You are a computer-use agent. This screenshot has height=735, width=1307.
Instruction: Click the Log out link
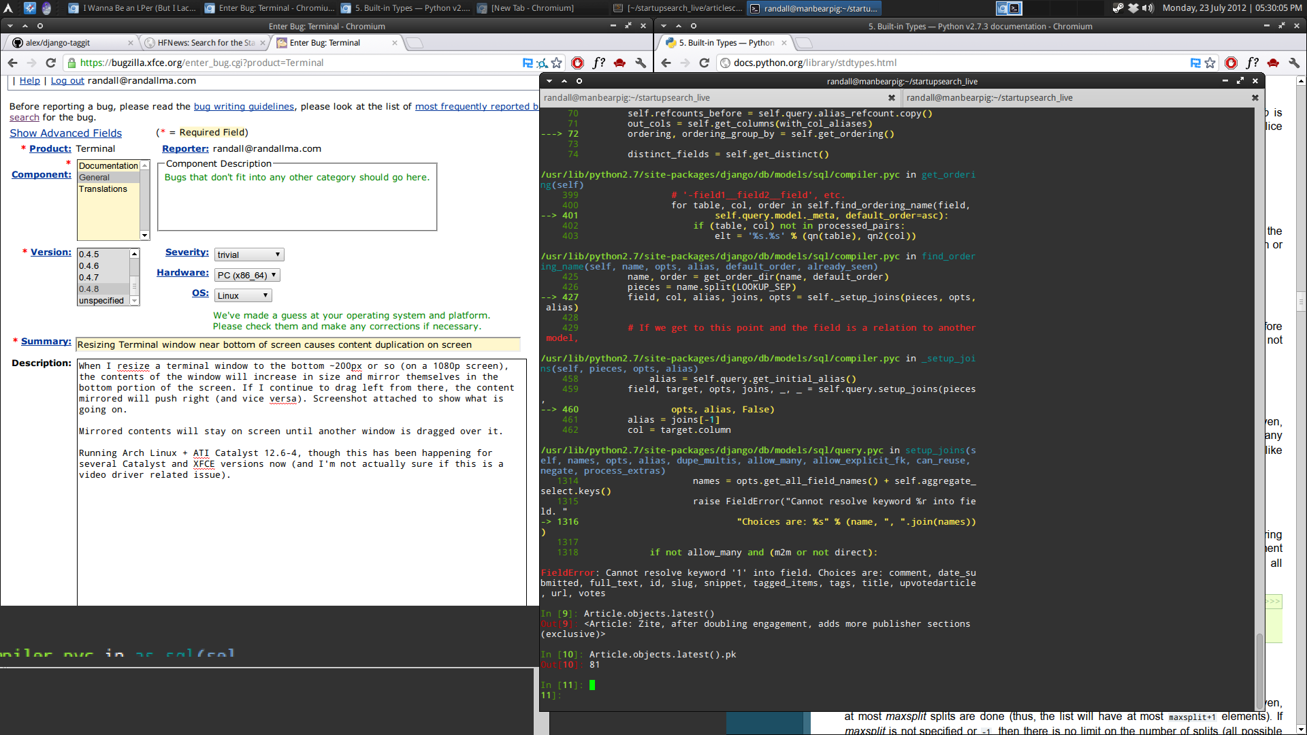[67, 81]
